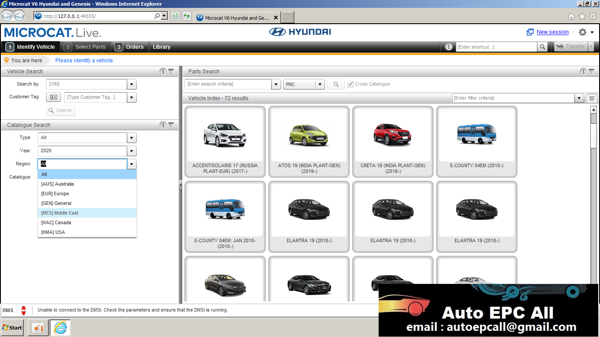Open a new blank browser tab

point(288,18)
